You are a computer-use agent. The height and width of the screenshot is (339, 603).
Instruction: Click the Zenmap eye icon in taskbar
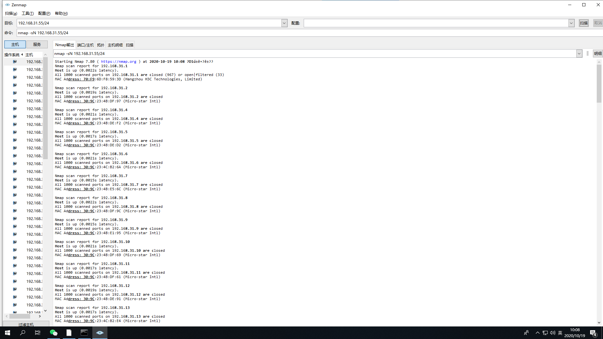click(100, 333)
